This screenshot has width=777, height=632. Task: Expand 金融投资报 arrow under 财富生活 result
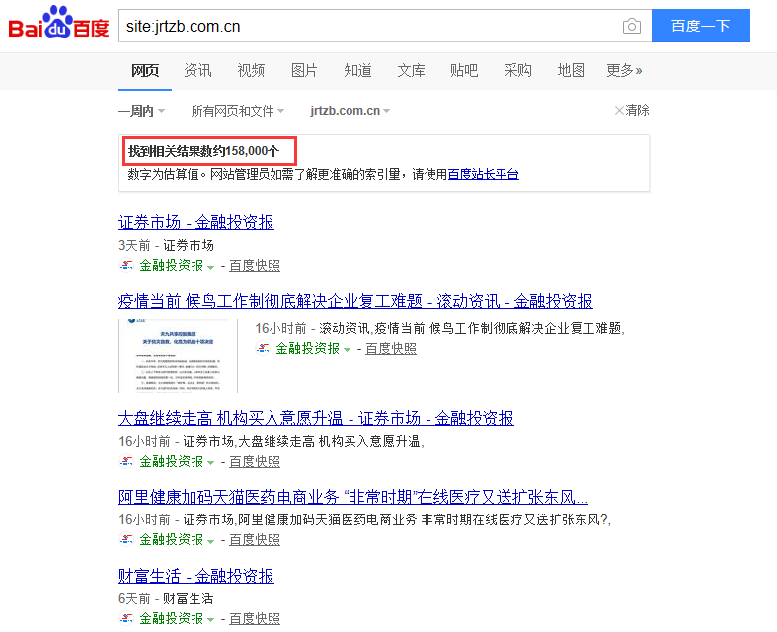tap(210, 620)
